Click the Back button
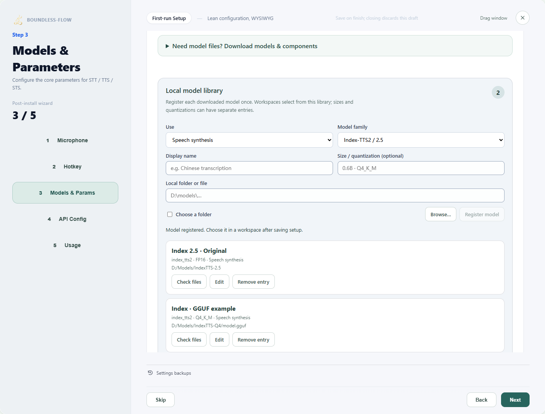This screenshot has width=545, height=414. 481,400
